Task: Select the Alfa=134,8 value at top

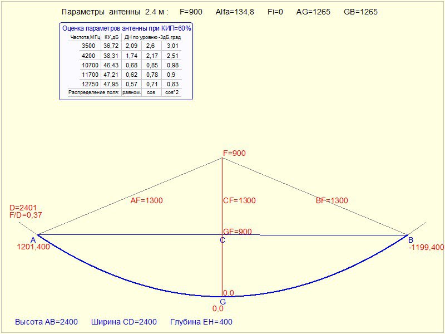Action: coord(235,12)
